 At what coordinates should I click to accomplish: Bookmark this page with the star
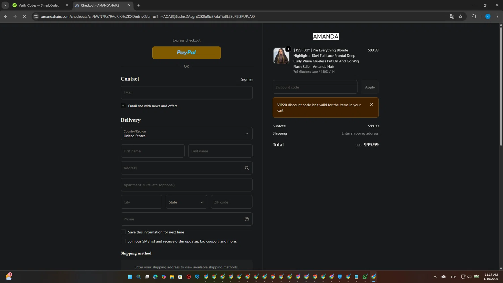461,16
